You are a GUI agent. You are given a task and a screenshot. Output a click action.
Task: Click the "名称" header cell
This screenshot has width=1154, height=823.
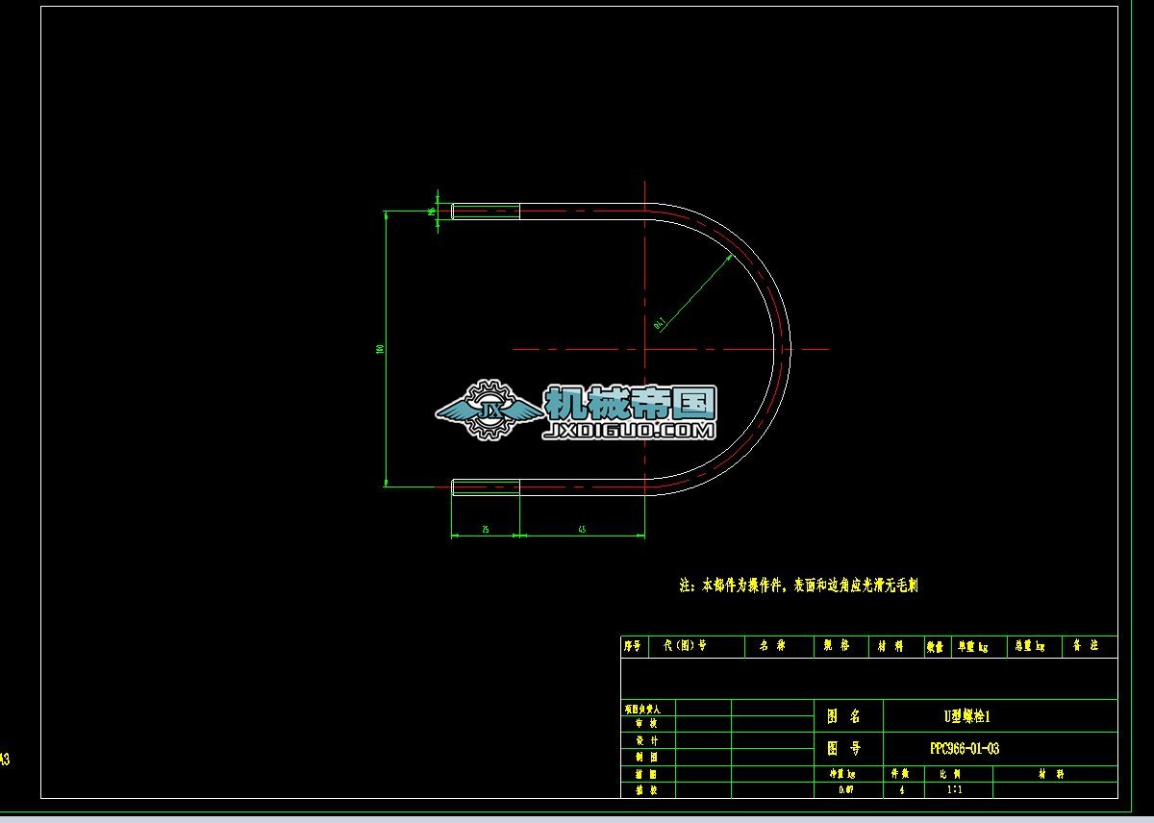coord(779,646)
